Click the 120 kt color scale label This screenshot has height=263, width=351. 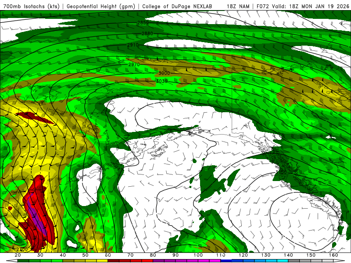[x=244, y=255]
